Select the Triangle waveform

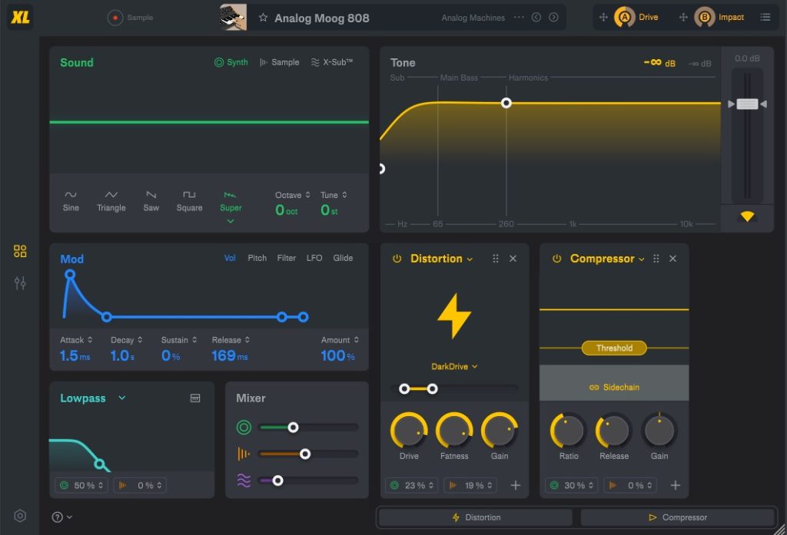coord(111,201)
